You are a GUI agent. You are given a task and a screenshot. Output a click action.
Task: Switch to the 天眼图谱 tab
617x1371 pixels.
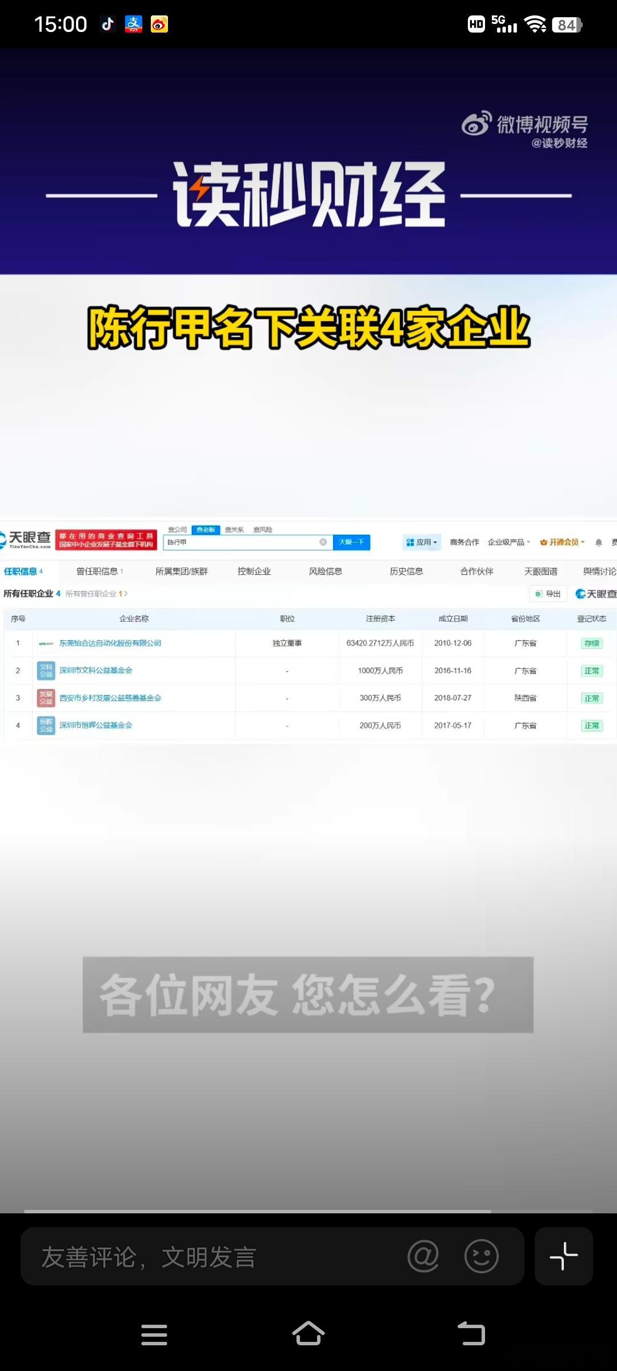[x=541, y=571]
